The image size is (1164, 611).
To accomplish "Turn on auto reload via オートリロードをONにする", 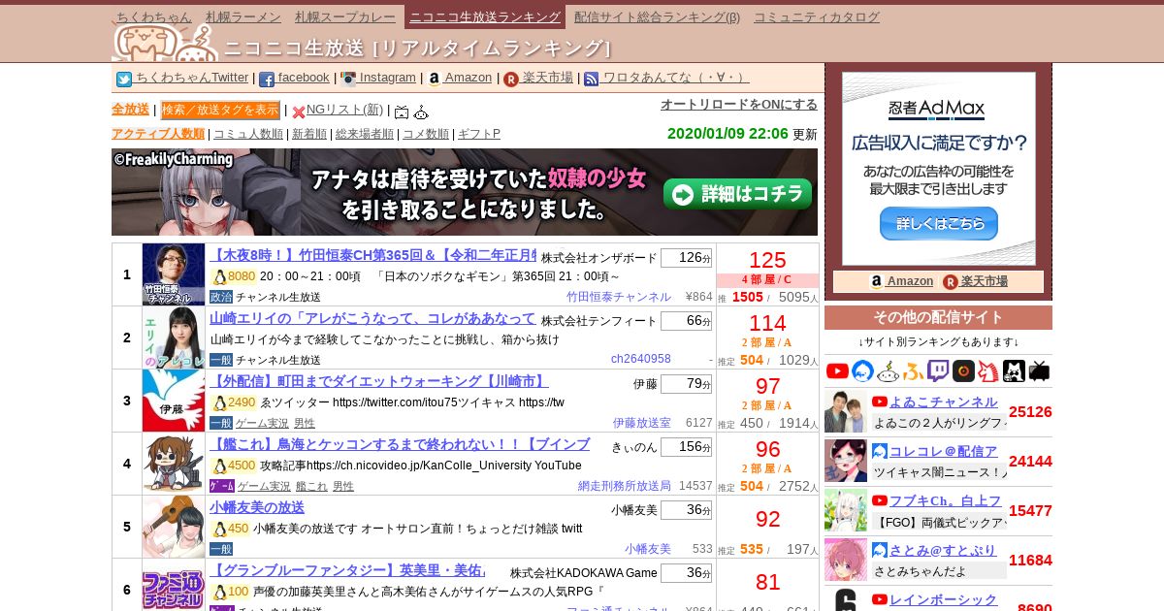I will 739,104.
